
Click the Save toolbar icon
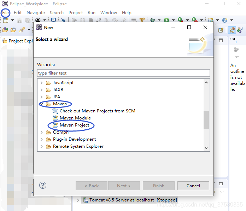19,20
